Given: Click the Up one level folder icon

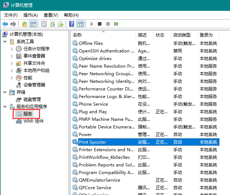Looking at the screenshot, I should coord(24,24).
